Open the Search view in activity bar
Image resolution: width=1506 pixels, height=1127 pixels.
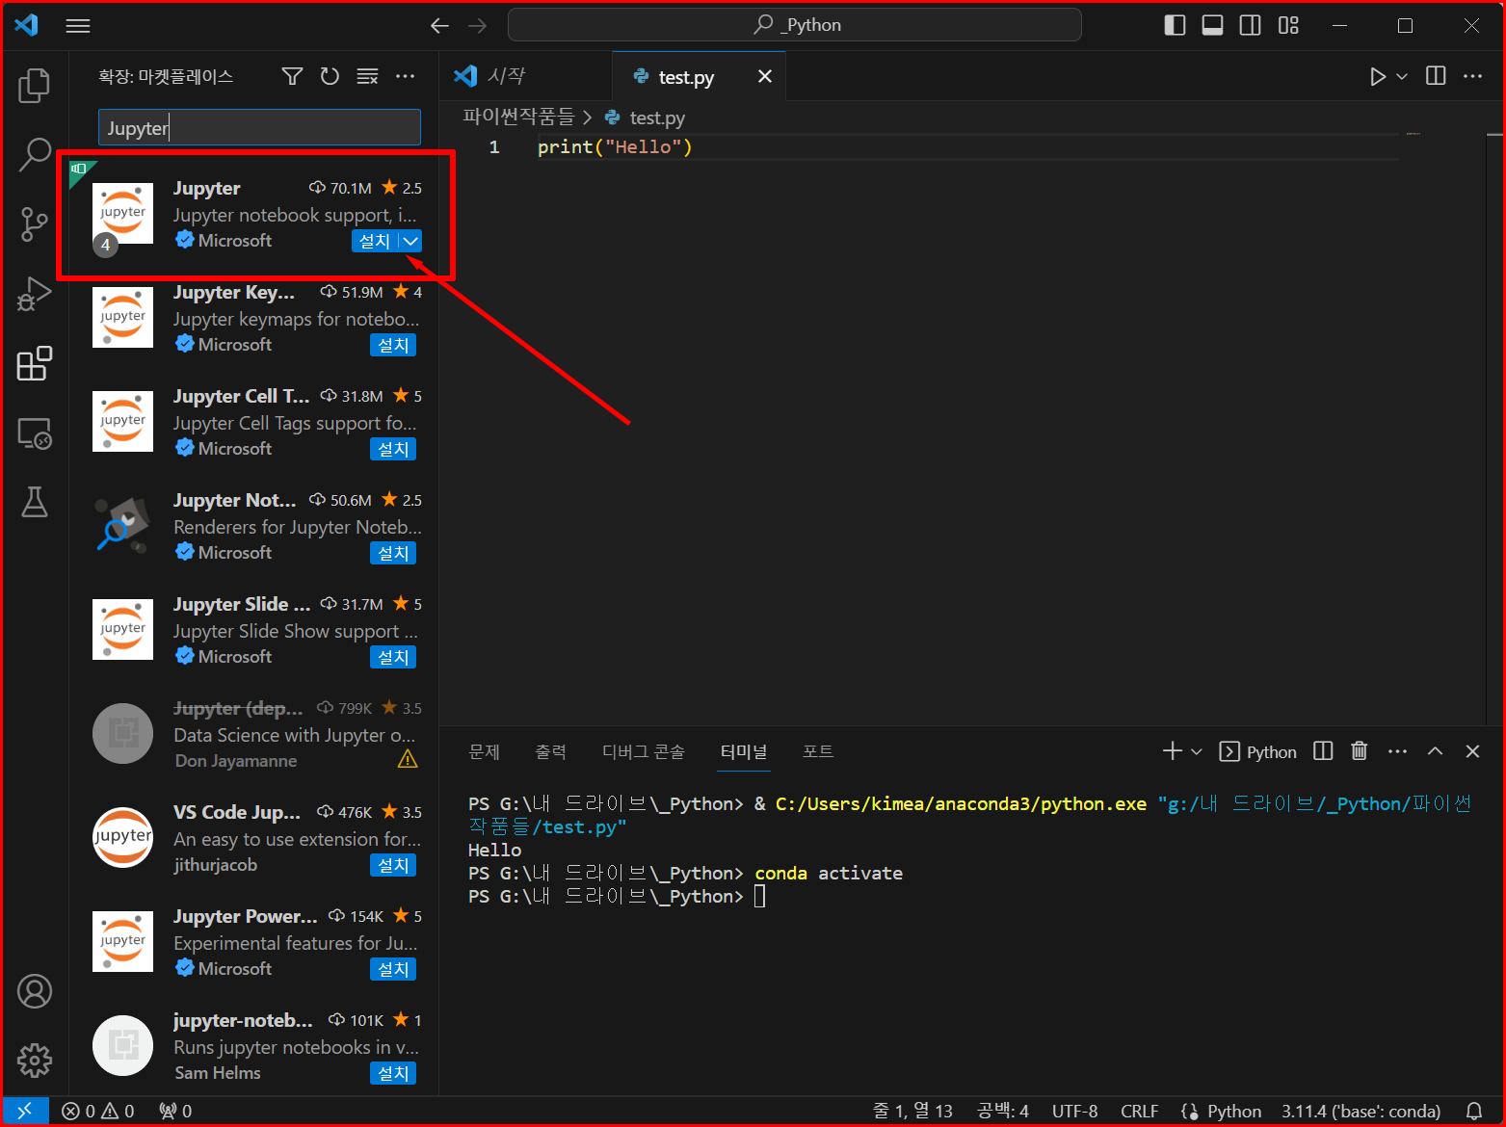[x=35, y=154]
